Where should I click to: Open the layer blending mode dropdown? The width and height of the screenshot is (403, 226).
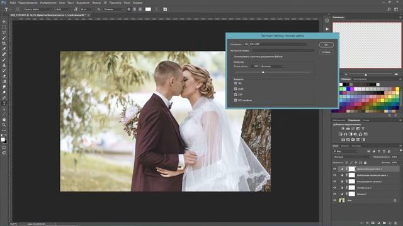point(352,157)
